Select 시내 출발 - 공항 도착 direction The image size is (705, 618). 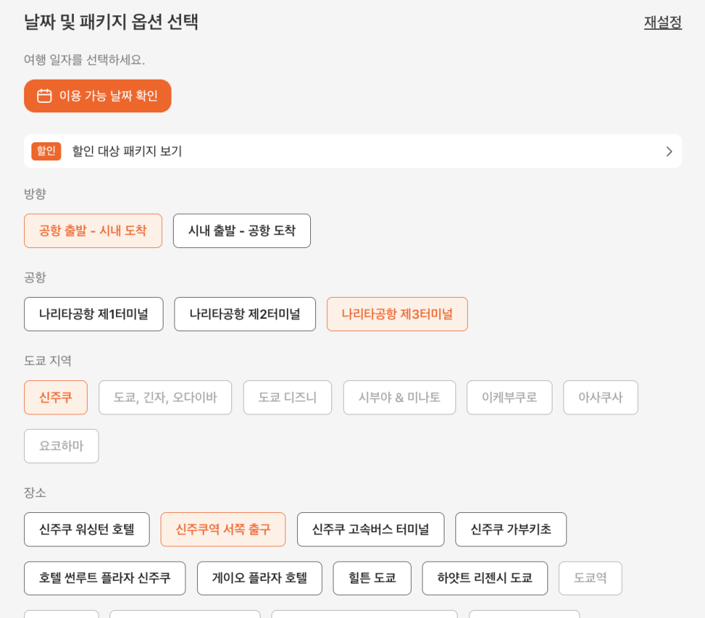(x=242, y=231)
